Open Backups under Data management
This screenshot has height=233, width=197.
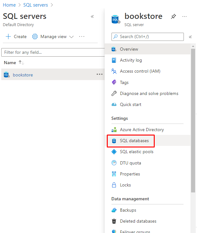click(x=128, y=210)
